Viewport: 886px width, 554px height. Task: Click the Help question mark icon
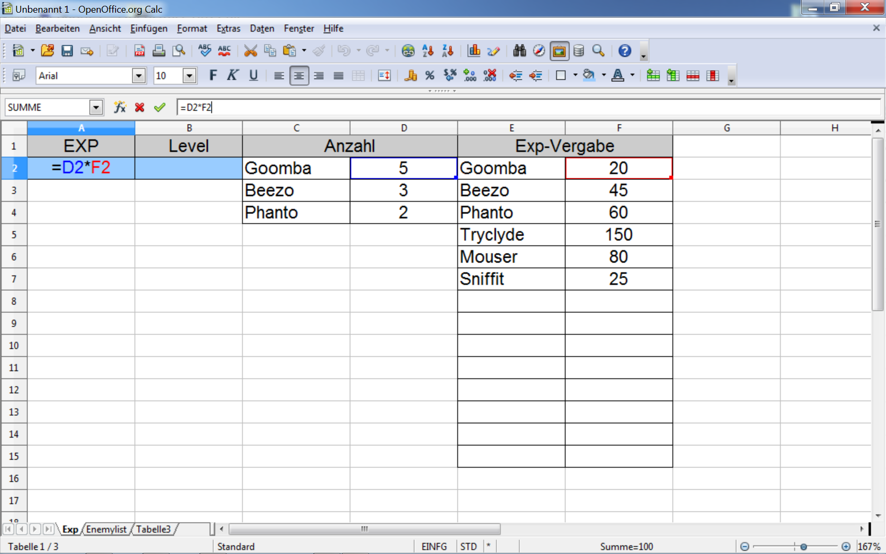click(x=624, y=51)
